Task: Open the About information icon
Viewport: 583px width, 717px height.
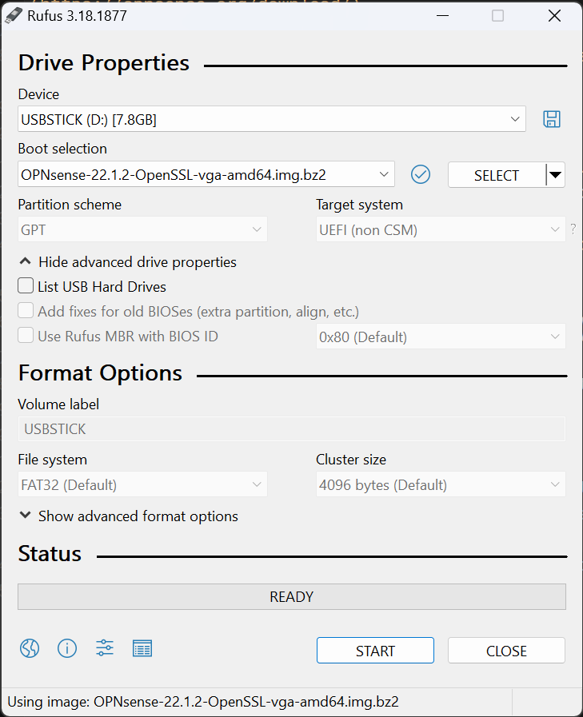Action: point(67,648)
